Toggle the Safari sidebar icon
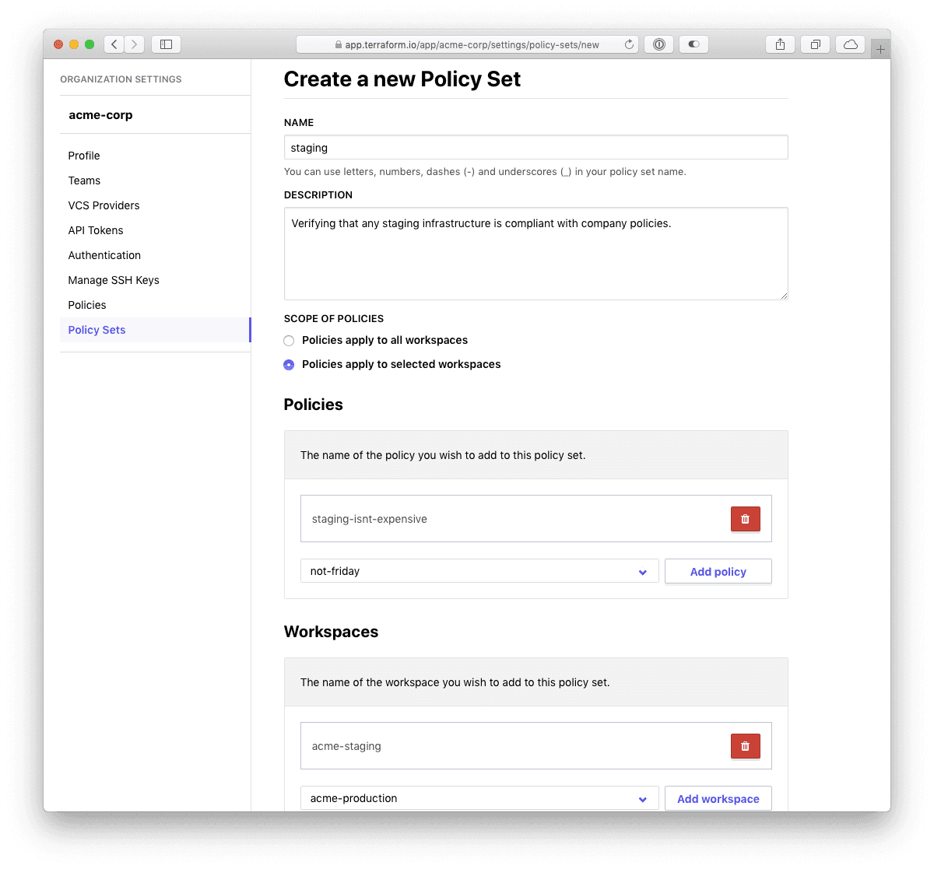 point(165,44)
